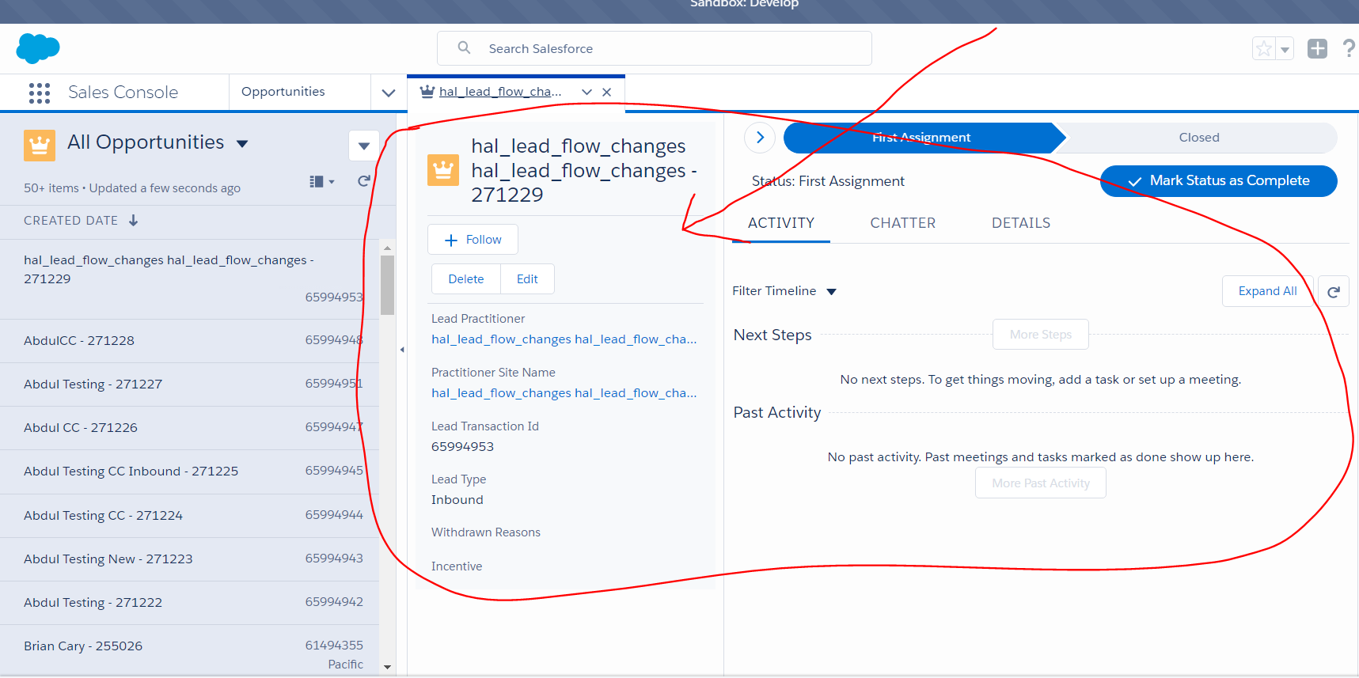
Task: Follow this record
Action: click(x=473, y=240)
